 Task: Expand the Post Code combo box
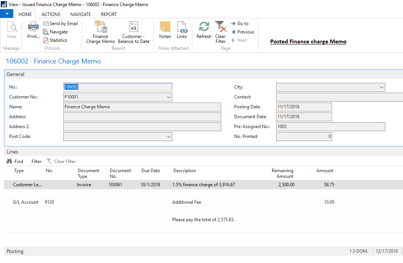tap(168, 136)
